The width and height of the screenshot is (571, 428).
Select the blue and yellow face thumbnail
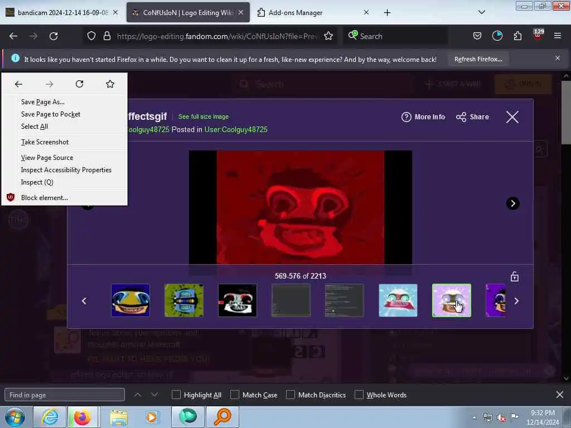[x=130, y=300]
